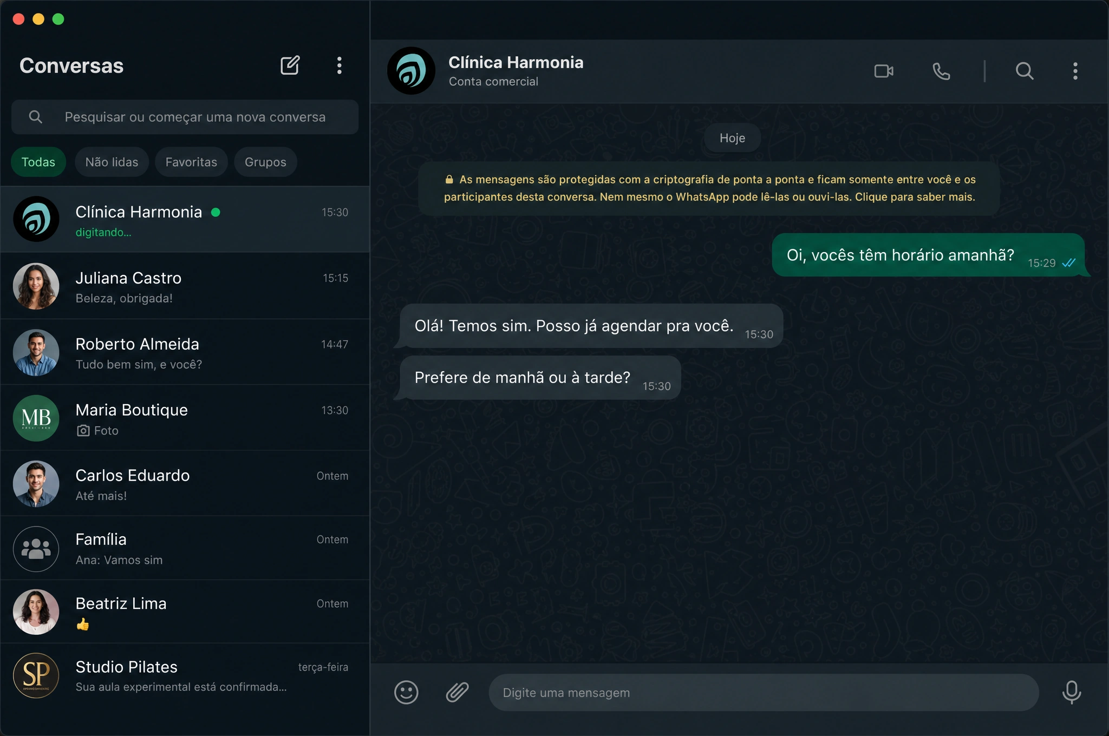The height and width of the screenshot is (736, 1109).
Task: Open the chat header more options menu
Action: coord(1075,71)
